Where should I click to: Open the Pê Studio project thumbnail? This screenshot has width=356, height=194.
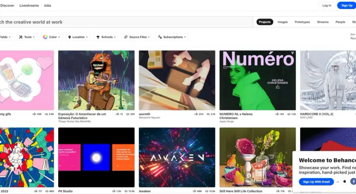point(96,158)
